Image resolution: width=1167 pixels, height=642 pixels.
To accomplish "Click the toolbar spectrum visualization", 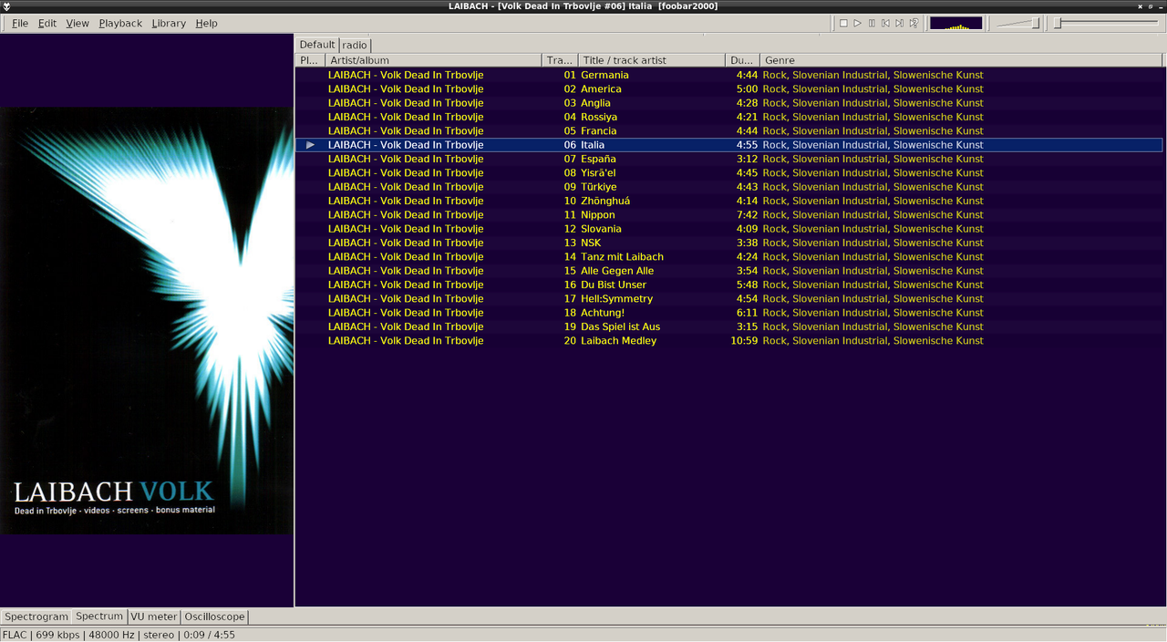I will point(955,23).
